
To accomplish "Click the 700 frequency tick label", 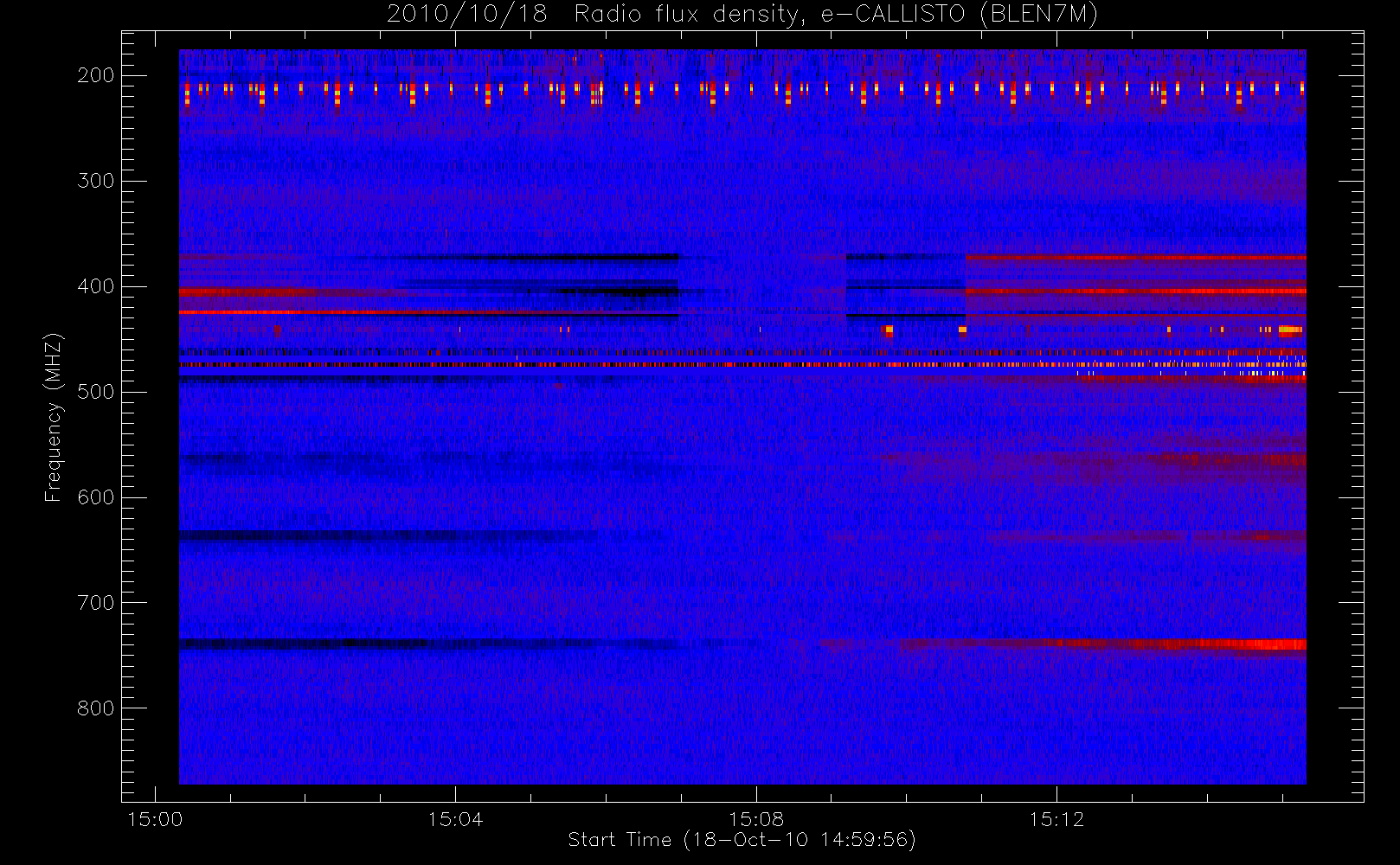I will pos(96,603).
